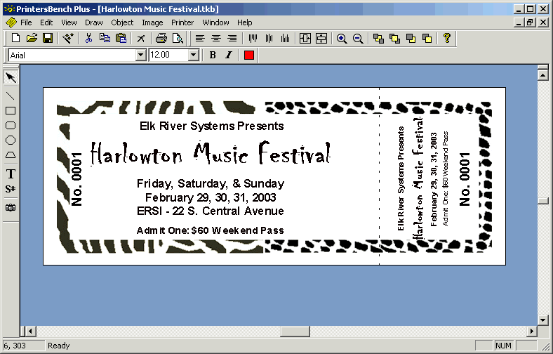The width and height of the screenshot is (553, 354).
Task: Select the Rounded Rectangle tool
Action: (x=11, y=125)
